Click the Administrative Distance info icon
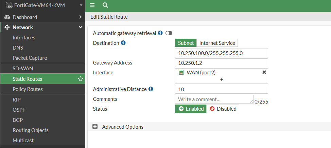This screenshot has width=331, height=148. click(151, 89)
